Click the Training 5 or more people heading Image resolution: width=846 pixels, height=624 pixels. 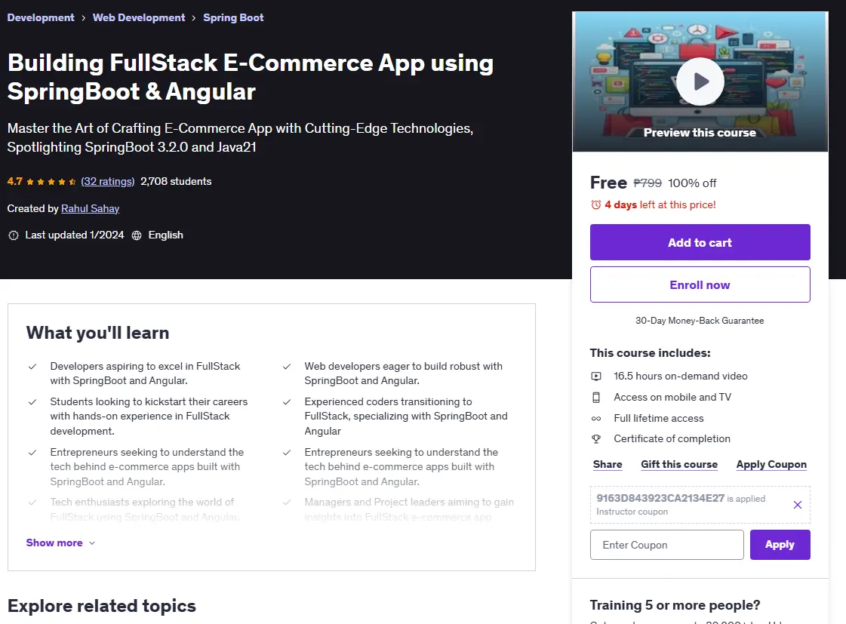(675, 605)
